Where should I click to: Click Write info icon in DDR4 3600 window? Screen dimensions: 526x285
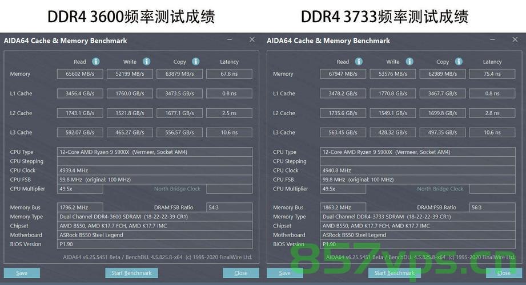(146, 62)
